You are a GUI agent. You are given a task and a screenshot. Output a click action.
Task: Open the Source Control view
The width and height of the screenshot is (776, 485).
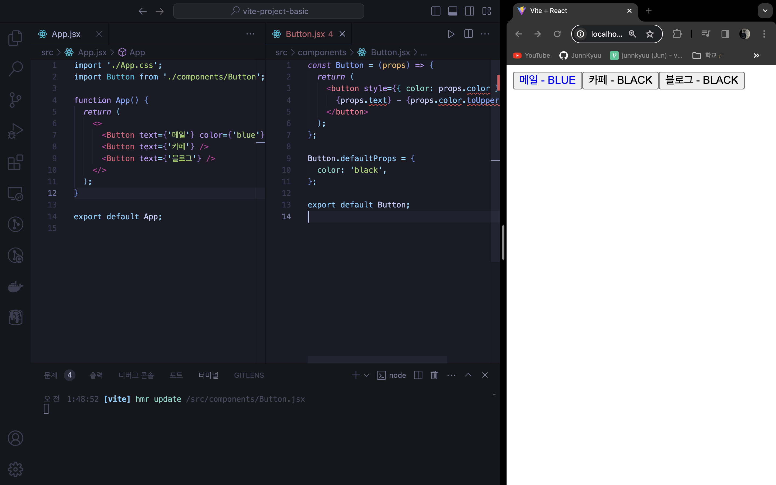point(15,100)
